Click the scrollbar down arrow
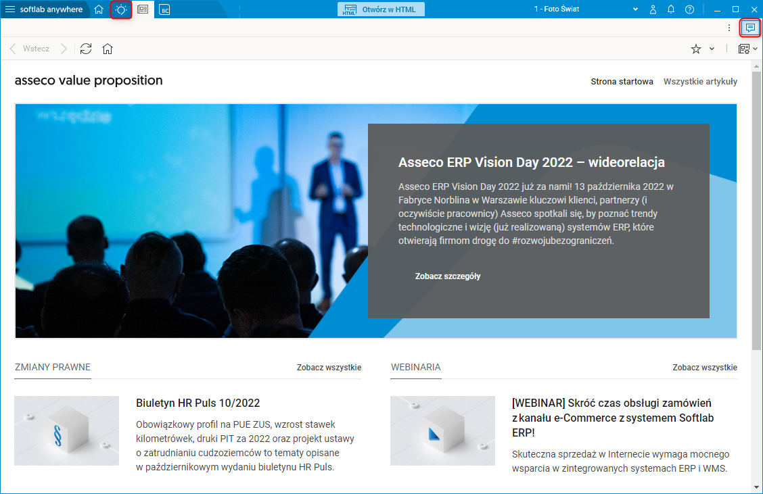Viewport: 763px width, 494px height. click(x=756, y=487)
